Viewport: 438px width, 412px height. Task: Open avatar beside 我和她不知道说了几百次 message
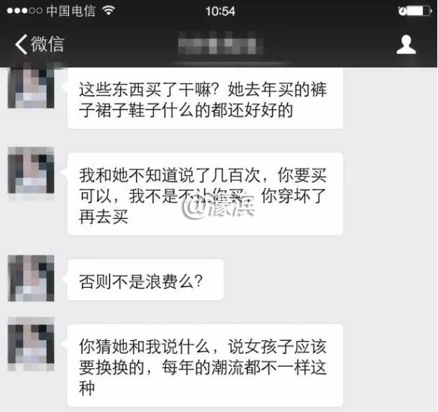click(x=31, y=170)
